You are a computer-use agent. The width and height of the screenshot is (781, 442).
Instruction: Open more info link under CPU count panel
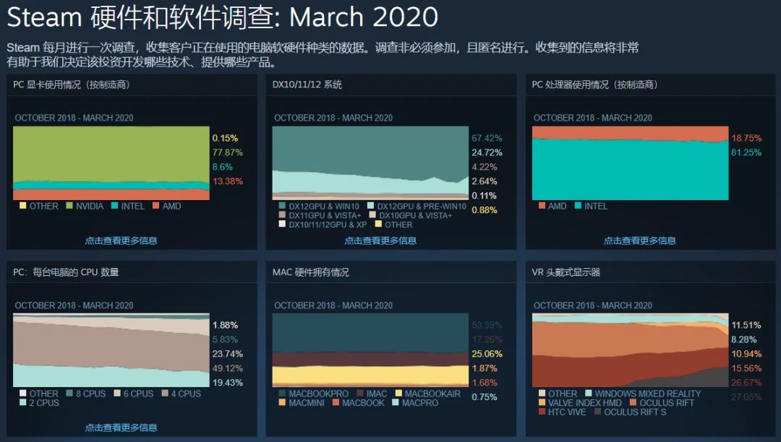pos(121,428)
